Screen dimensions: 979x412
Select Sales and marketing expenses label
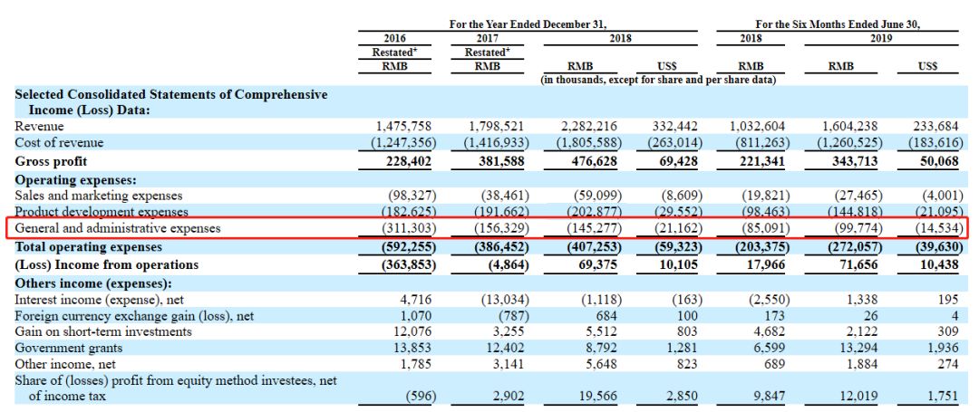(x=99, y=196)
